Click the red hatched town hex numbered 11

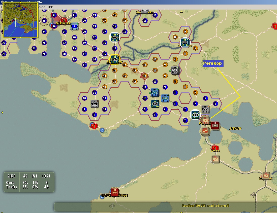145,76
